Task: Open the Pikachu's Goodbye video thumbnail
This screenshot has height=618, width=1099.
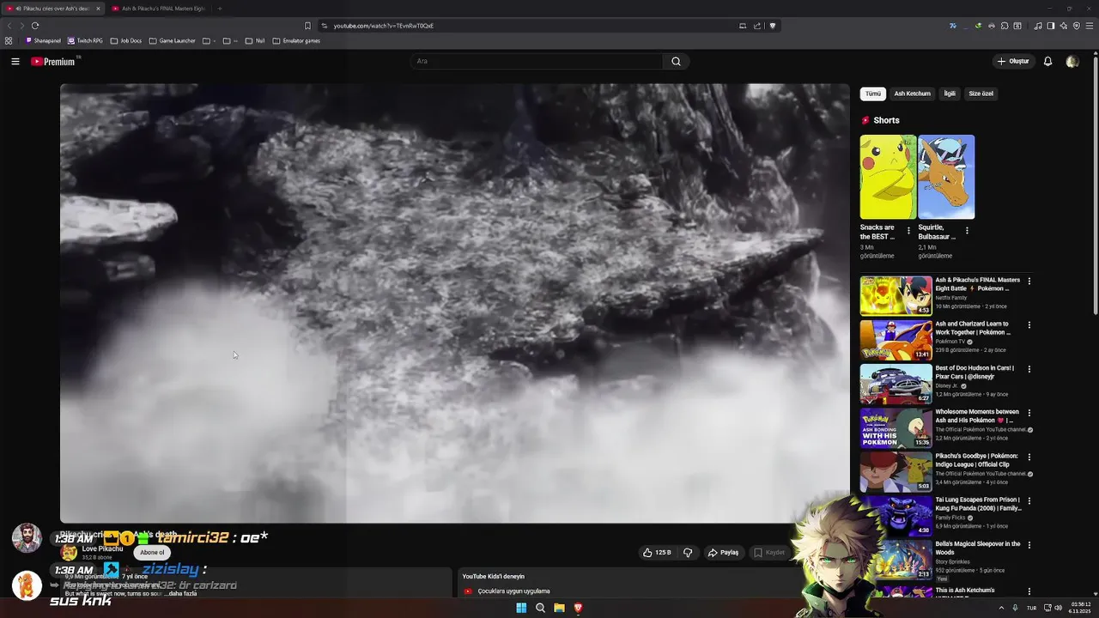Action: 896,471
